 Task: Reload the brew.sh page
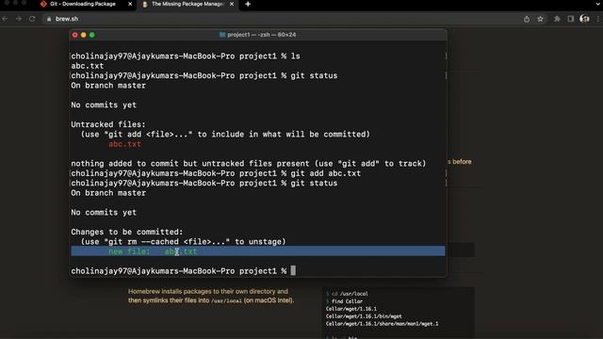click(32, 19)
